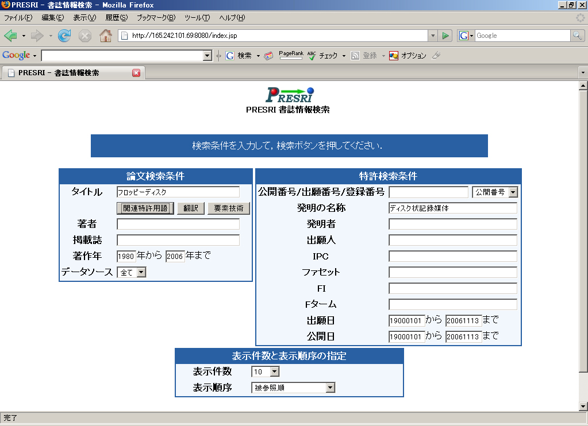Click the spell Check icon
The height and width of the screenshot is (426, 588).
pos(312,56)
